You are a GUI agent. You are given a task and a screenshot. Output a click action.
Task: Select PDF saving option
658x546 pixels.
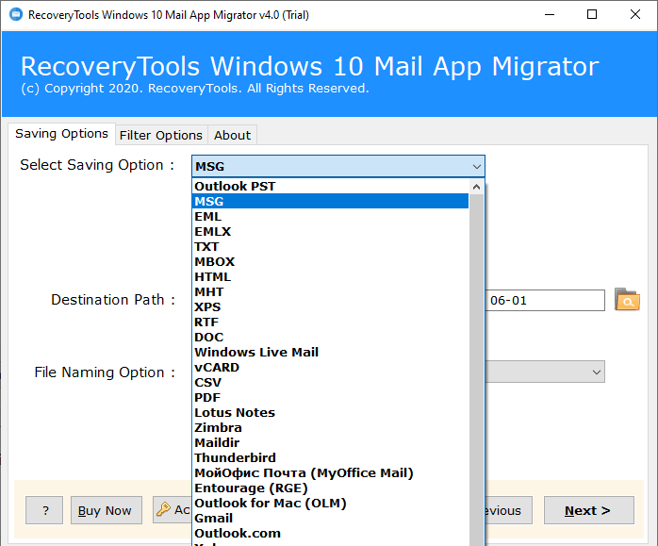(330, 397)
